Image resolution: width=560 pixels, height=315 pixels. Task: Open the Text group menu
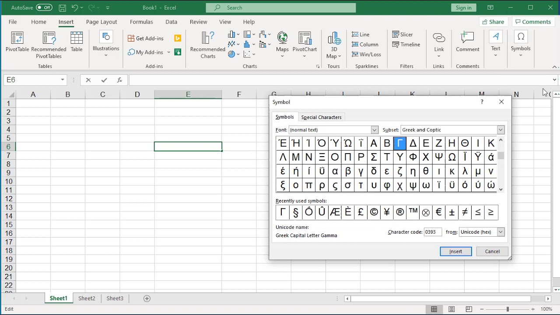coord(495,45)
